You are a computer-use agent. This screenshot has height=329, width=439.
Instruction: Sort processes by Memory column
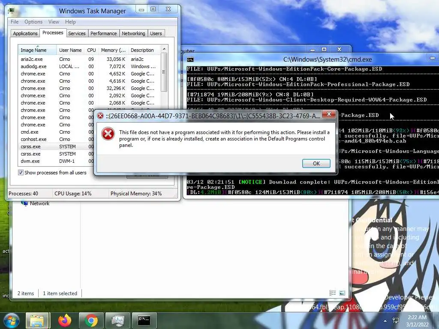coord(113,50)
